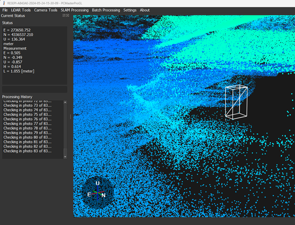Select 'Checking in photo 83' log entry
The height and width of the screenshot is (225, 295).
pos(27,151)
